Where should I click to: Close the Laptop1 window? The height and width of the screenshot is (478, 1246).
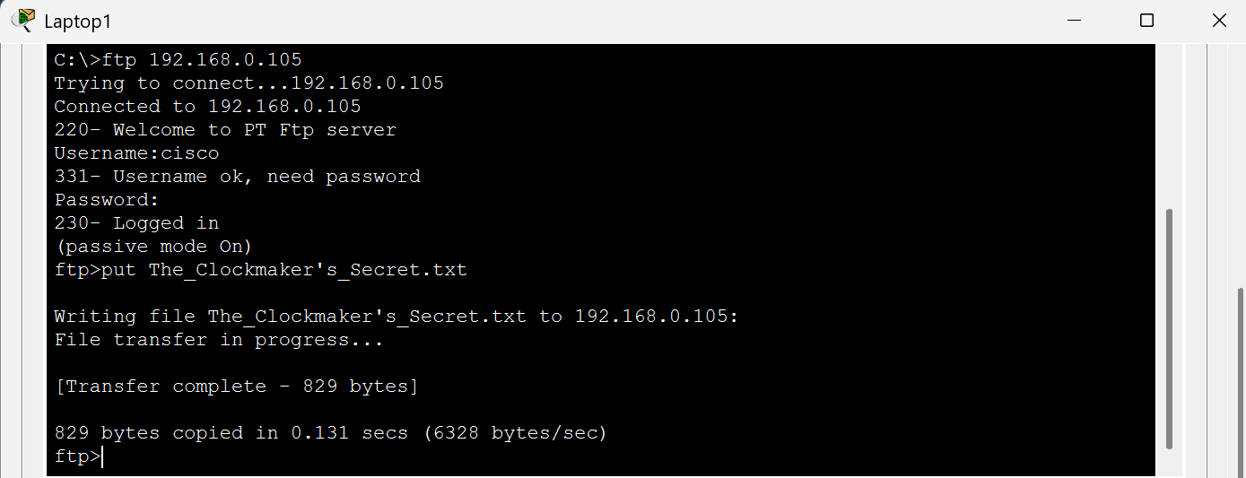1218,21
